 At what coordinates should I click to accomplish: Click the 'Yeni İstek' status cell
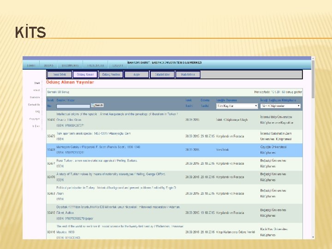tap(223, 150)
